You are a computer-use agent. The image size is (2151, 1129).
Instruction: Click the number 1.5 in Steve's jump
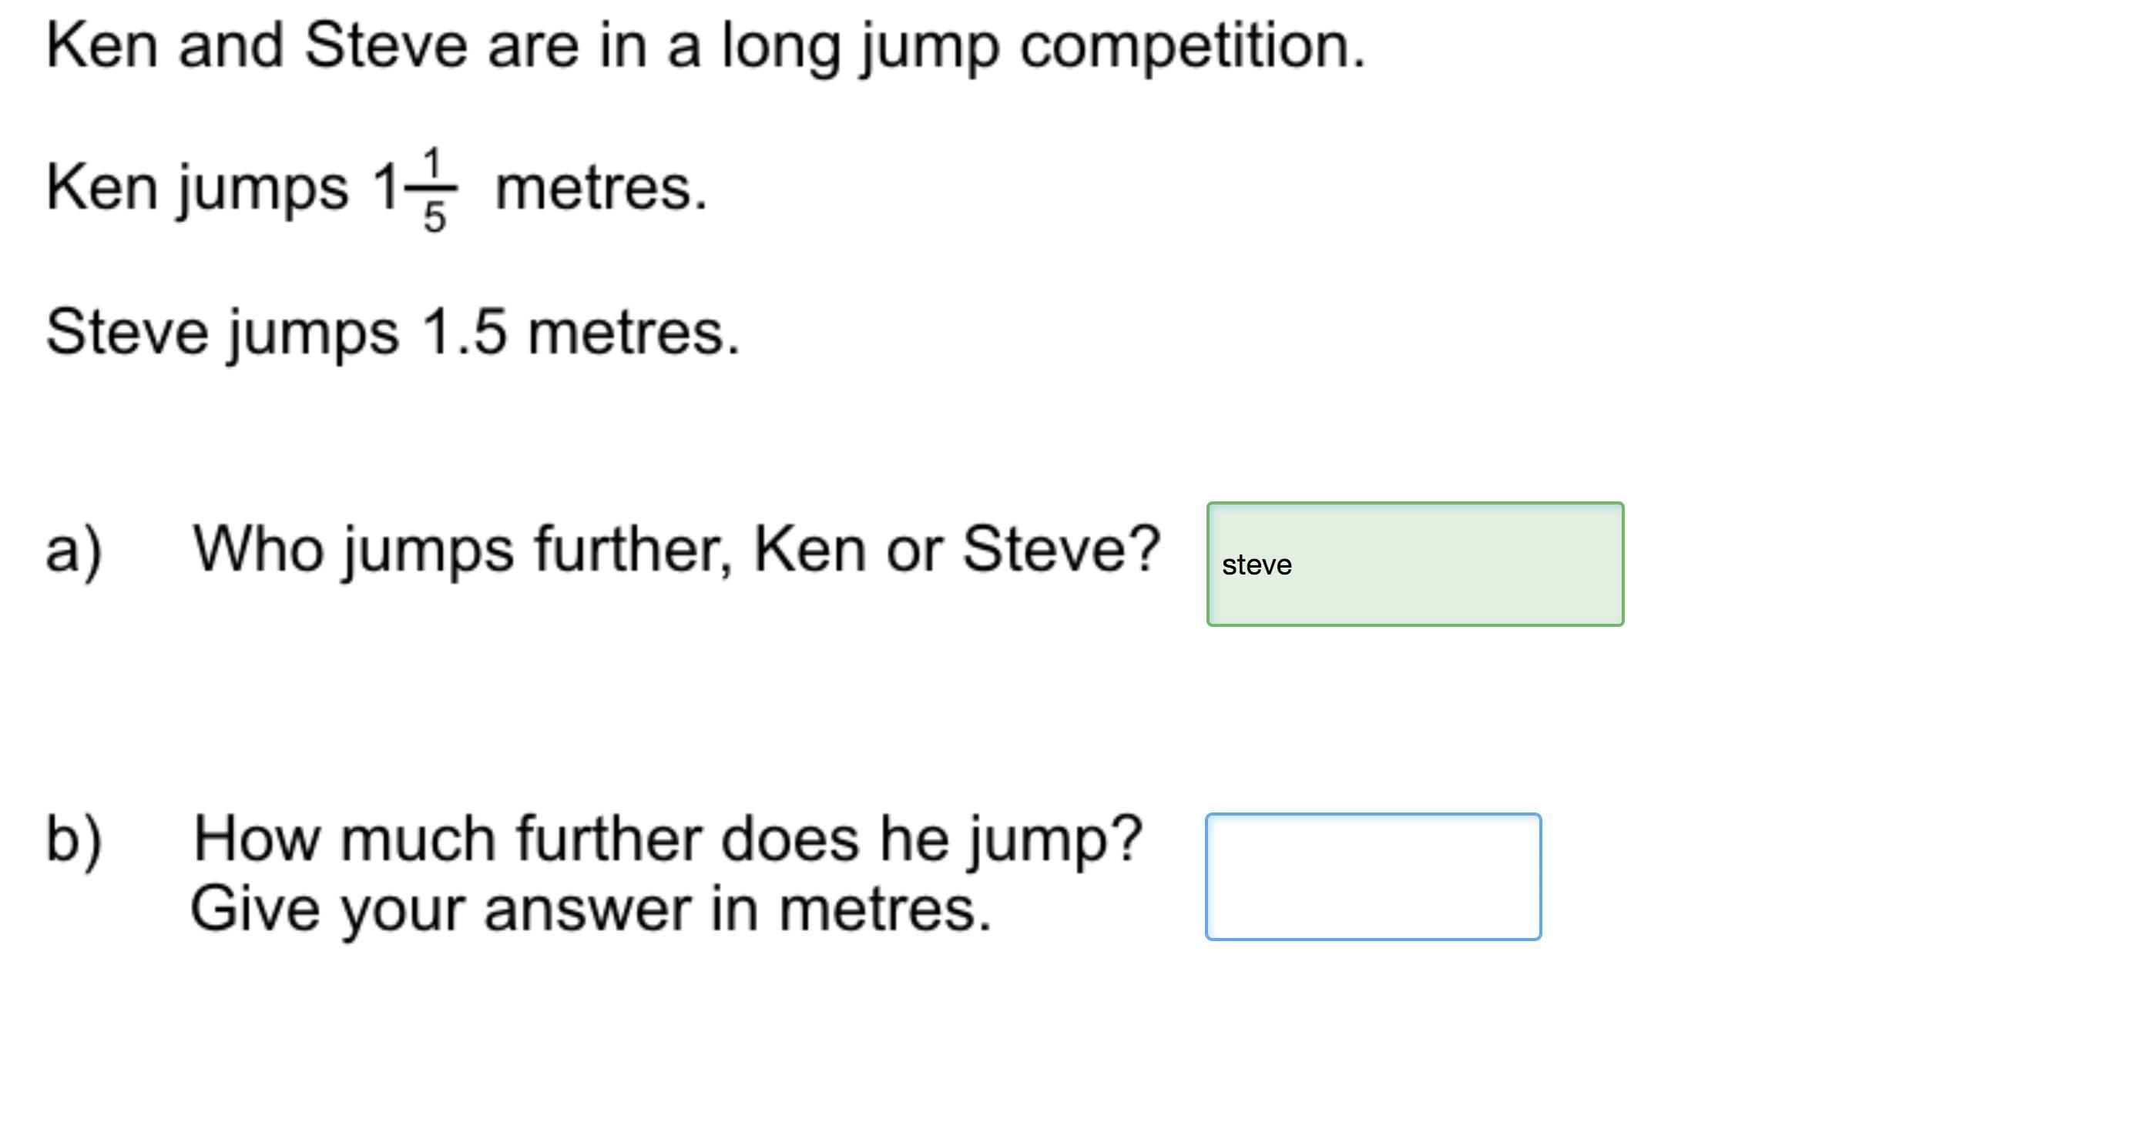[x=465, y=332]
